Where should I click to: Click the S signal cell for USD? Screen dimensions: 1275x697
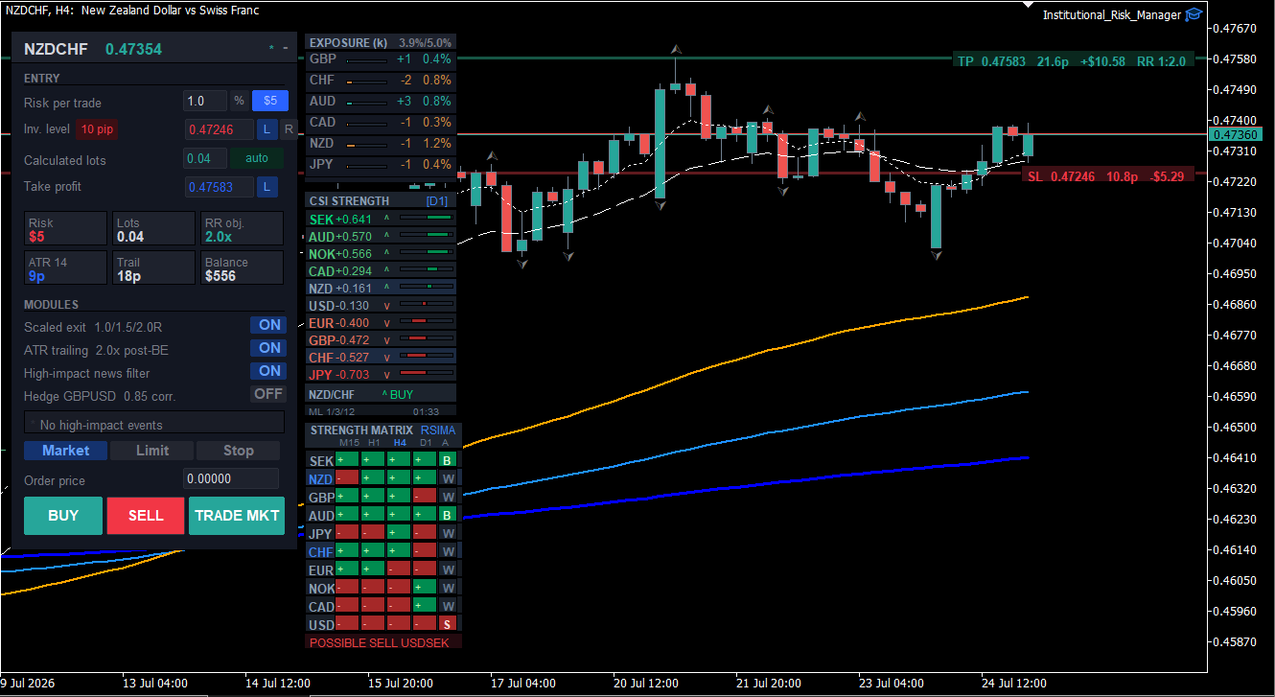tap(448, 624)
